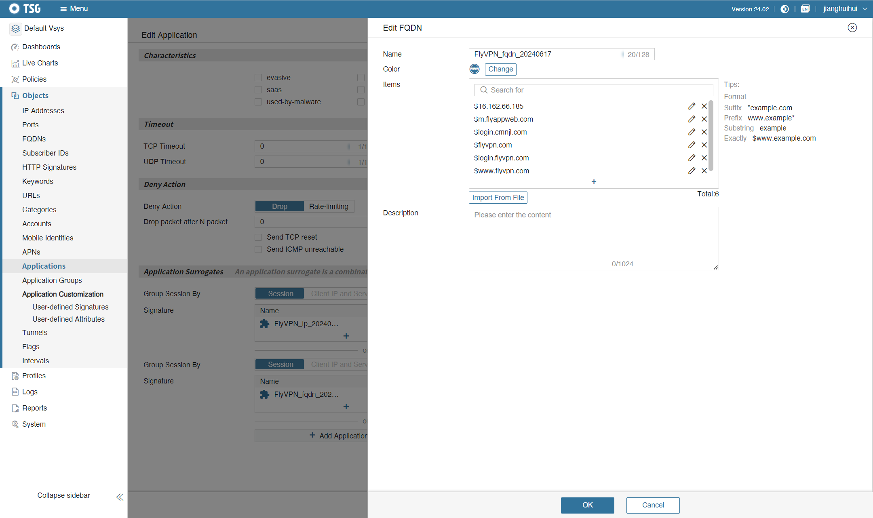This screenshot has width=873, height=518.
Task: Click the Change color button
Action: point(500,69)
